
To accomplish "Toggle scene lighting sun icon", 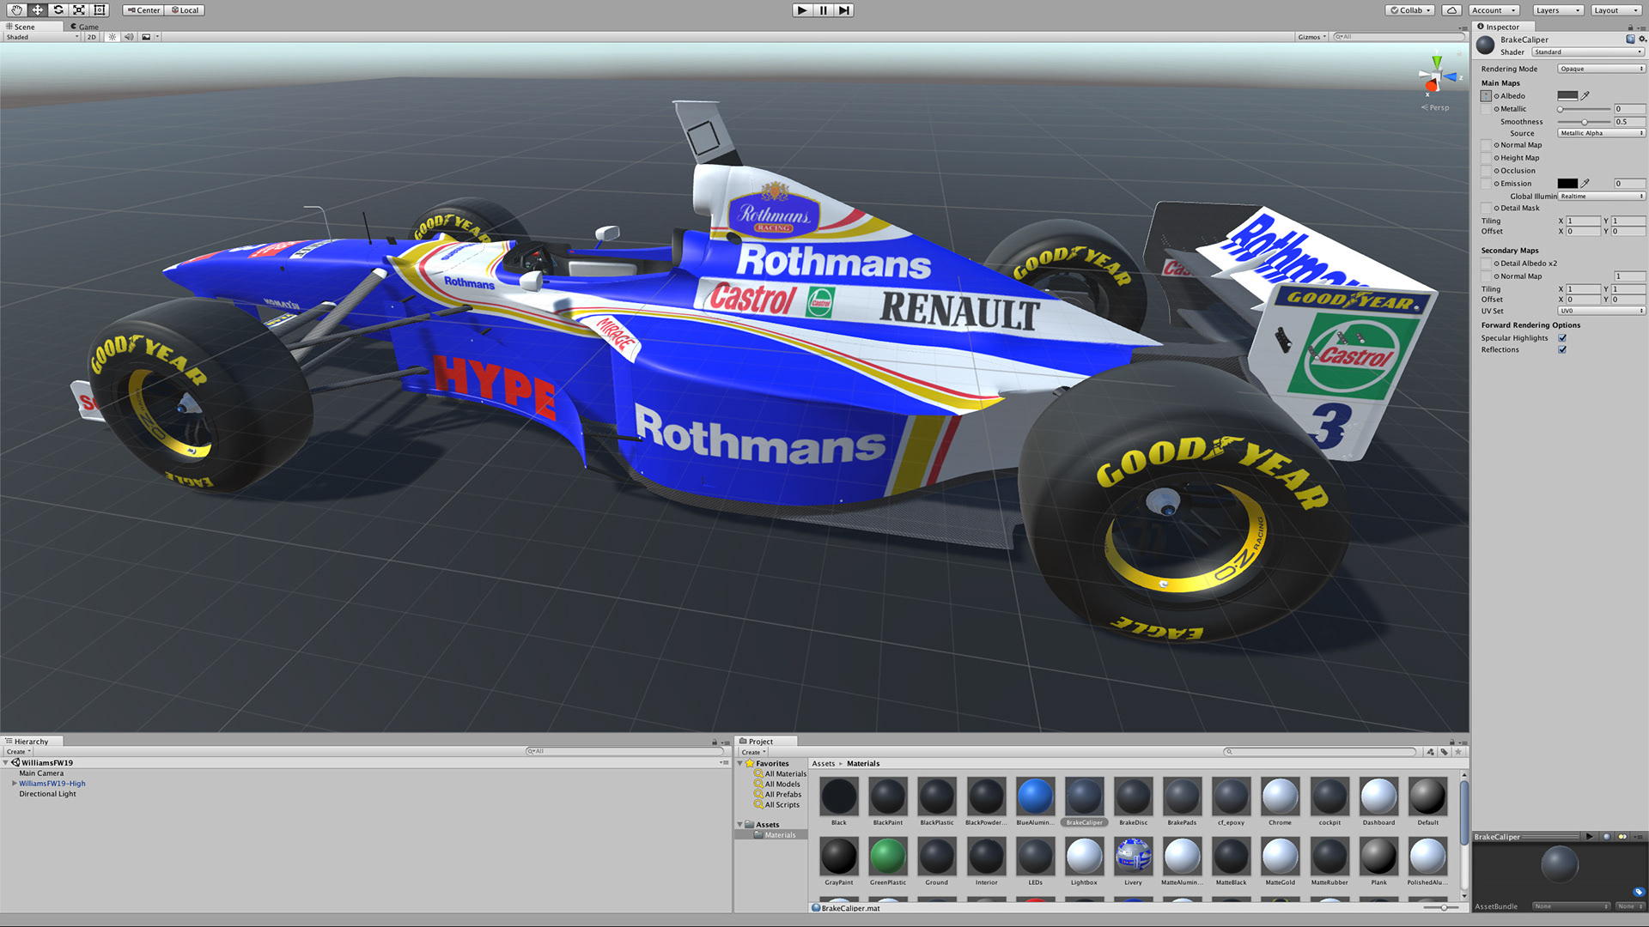I will [x=112, y=37].
